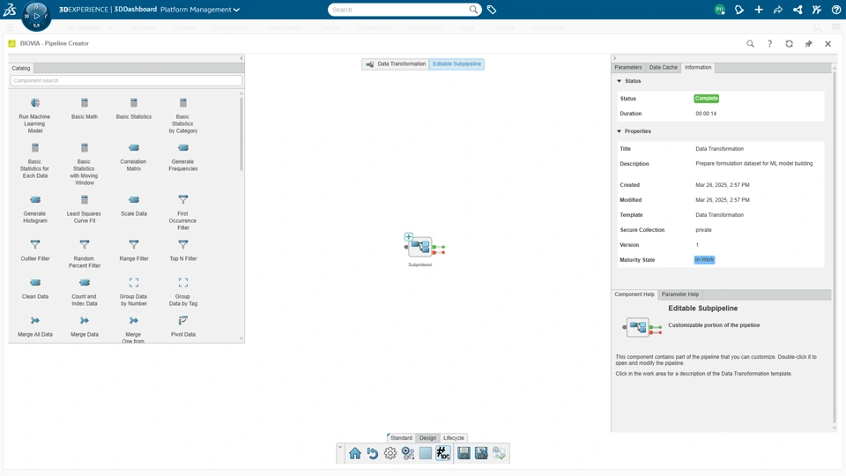Select the Merge All Data component

click(35, 326)
